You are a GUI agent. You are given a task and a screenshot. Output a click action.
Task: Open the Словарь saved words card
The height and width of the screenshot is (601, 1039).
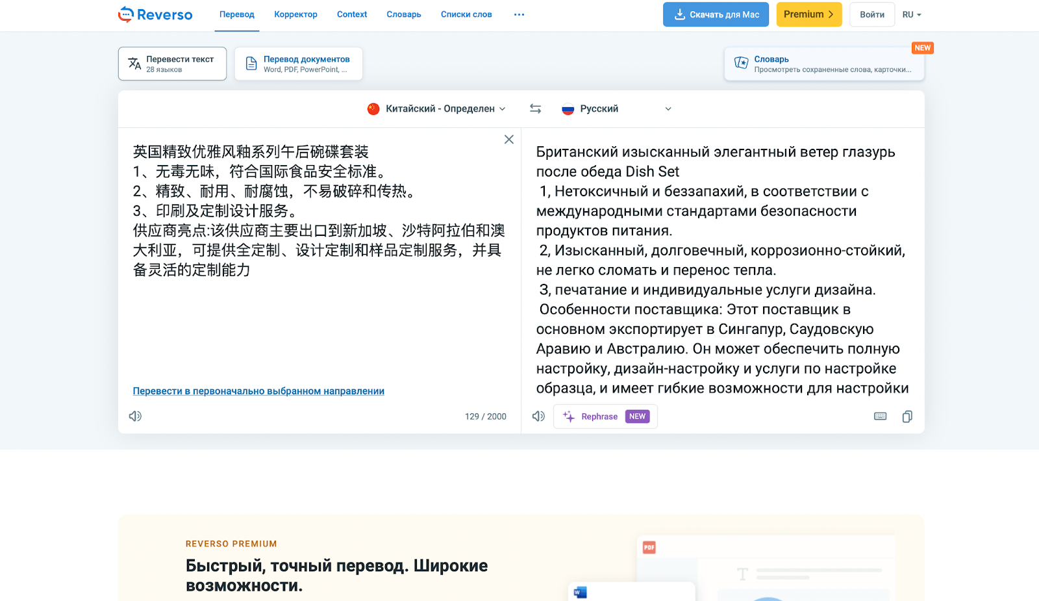point(823,64)
